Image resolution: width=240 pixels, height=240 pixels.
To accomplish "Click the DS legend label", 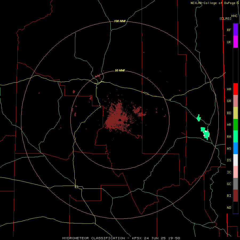I will (x=229, y=160).
